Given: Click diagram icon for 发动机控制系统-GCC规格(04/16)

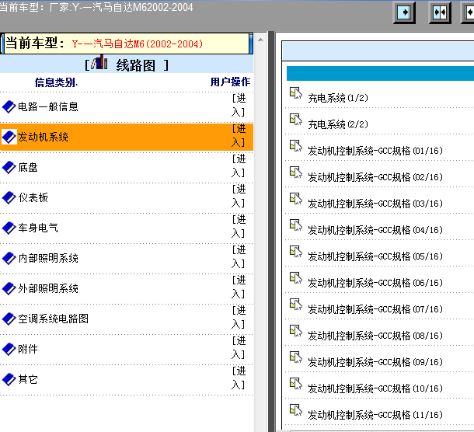Looking at the screenshot, I should coord(296,225).
